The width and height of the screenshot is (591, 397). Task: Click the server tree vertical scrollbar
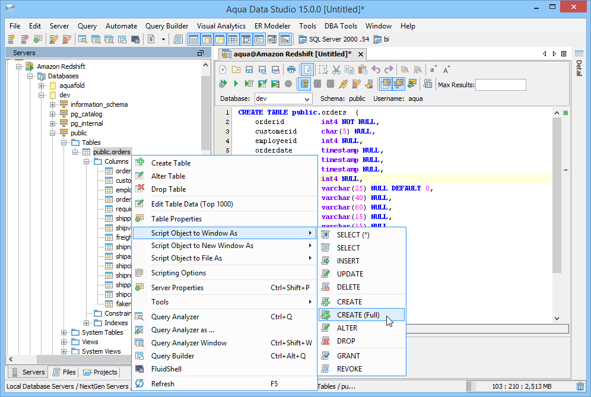click(x=205, y=113)
